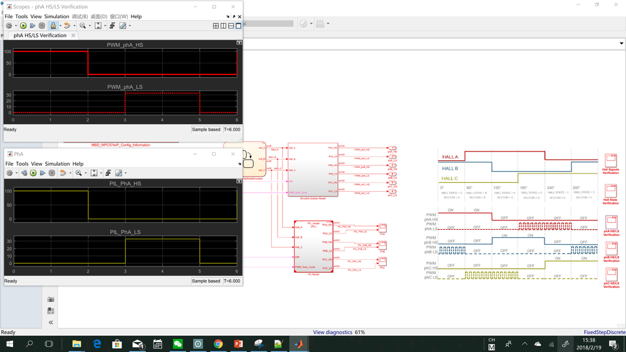Open the PhC scope block in model
Screen dimensions: 626x352
point(382,261)
